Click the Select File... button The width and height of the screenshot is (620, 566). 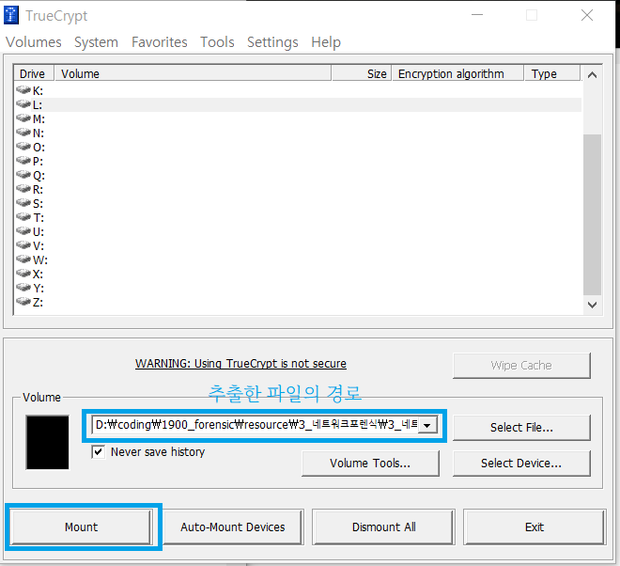[521, 428]
